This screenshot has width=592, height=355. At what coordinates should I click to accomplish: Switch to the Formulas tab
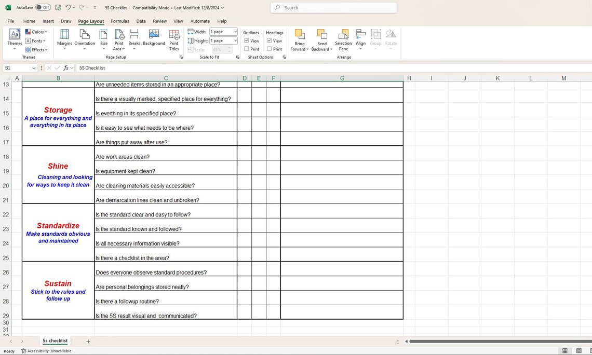[x=119, y=21]
